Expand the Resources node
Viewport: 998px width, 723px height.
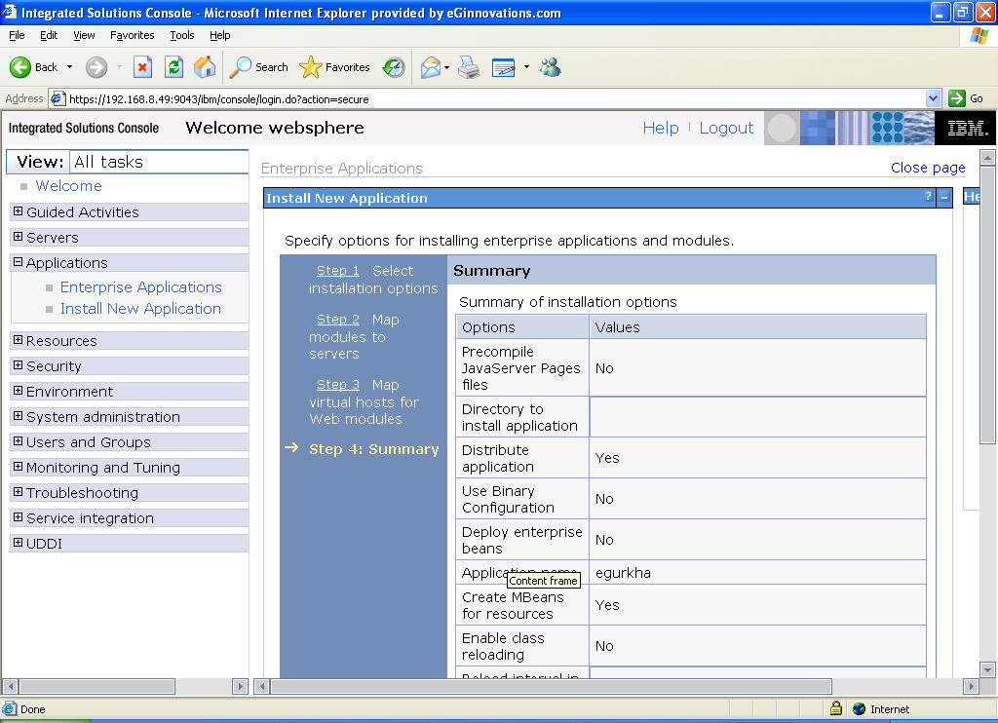[18, 340]
